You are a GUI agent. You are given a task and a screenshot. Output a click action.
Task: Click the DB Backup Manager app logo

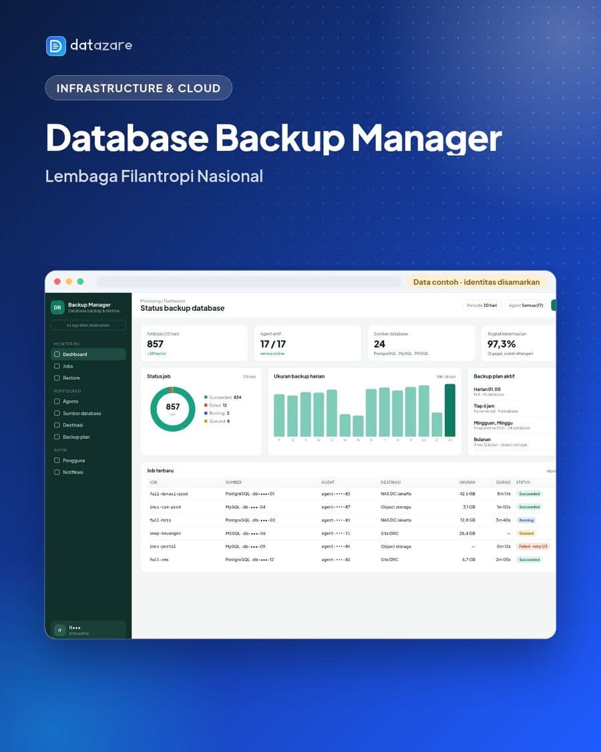coord(57,307)
